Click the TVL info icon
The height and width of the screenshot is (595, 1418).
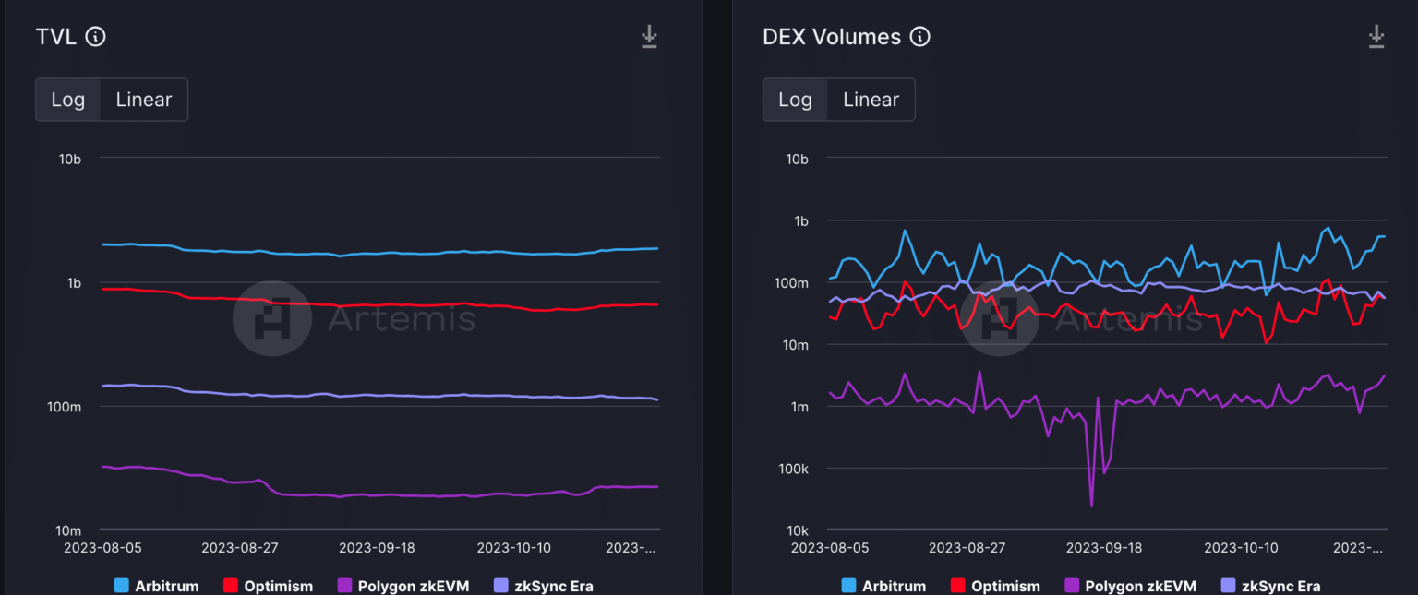tap(95, 37)
